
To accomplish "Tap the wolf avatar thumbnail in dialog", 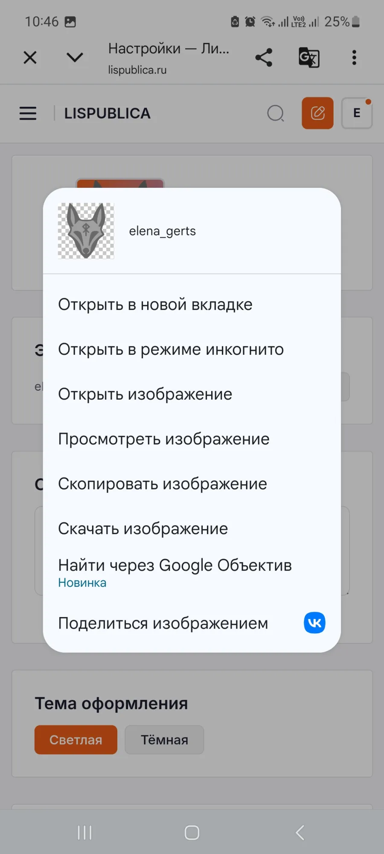I will tap(86, 231).
